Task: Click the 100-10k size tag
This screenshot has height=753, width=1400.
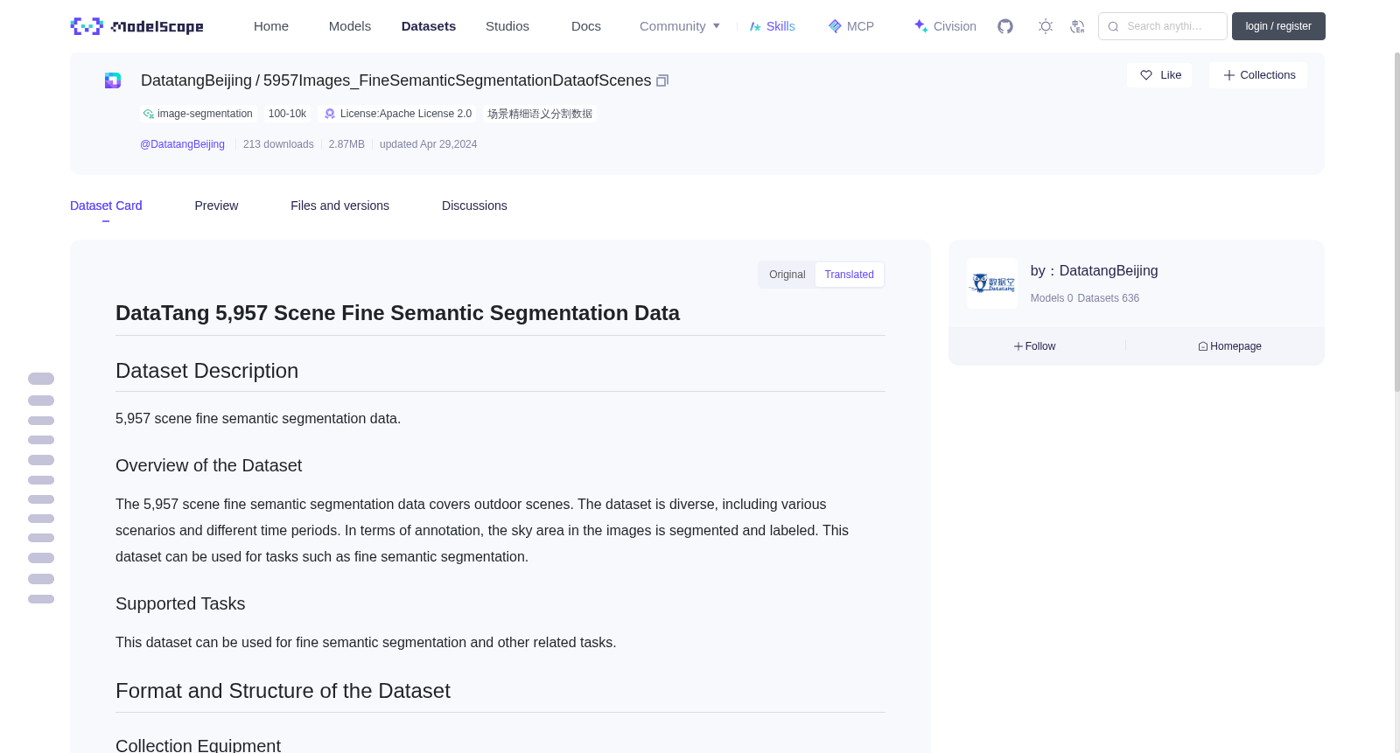Action: [287, 114]
